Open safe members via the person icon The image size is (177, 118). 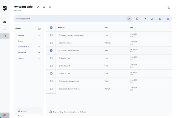[44, 7]
